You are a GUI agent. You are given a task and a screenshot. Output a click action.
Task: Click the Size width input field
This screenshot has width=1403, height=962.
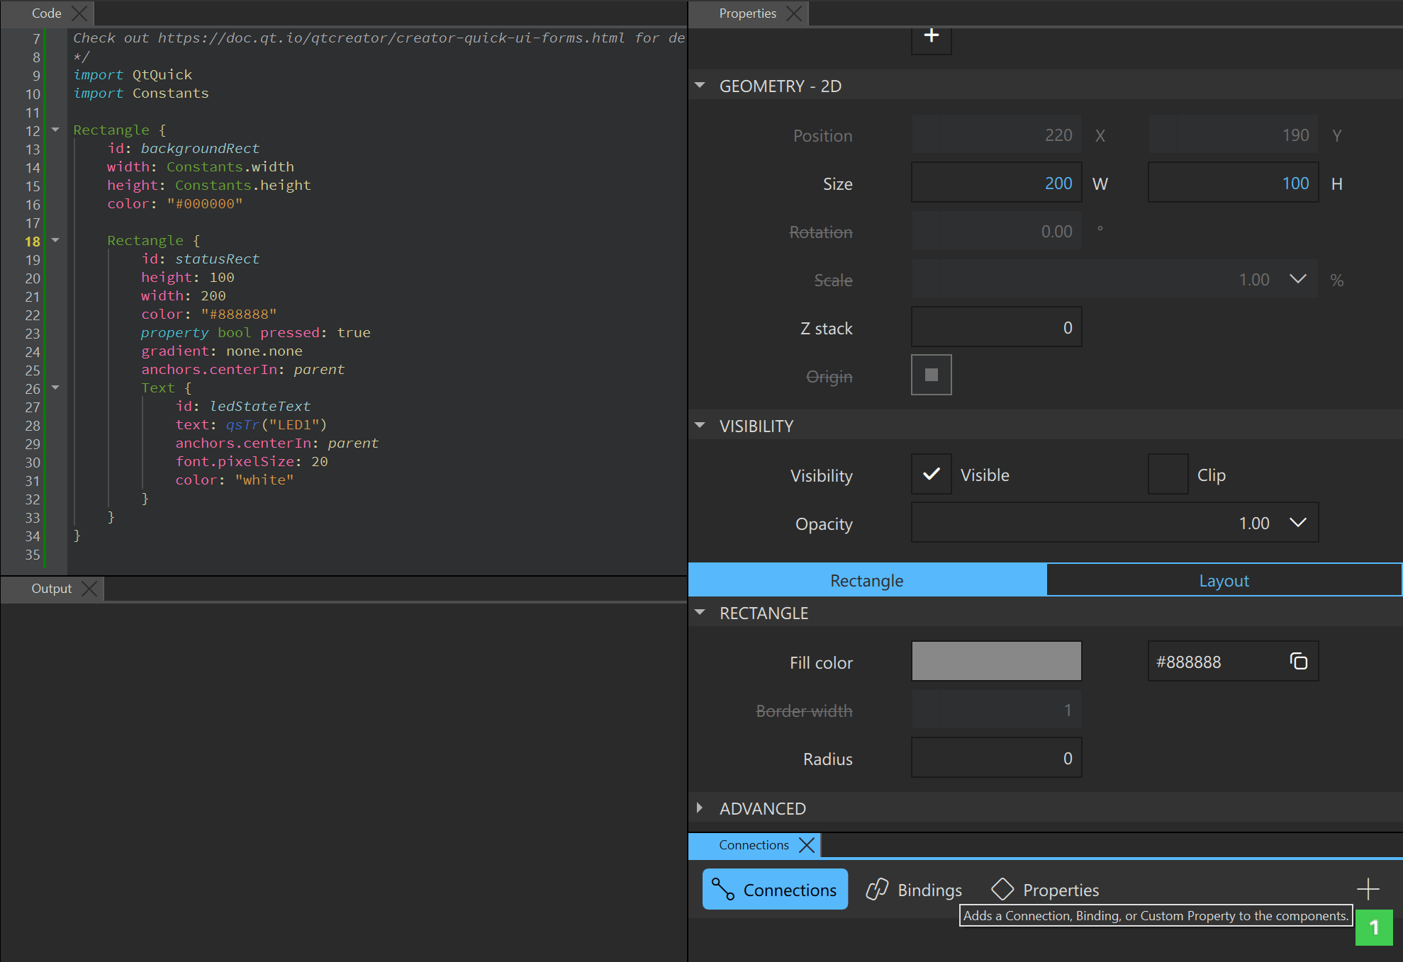pos(996,183)
